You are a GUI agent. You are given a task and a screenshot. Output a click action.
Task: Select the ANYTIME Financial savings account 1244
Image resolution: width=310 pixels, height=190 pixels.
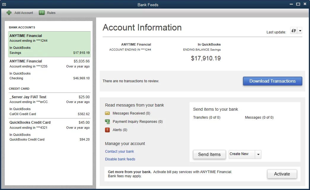coord(49,44)
